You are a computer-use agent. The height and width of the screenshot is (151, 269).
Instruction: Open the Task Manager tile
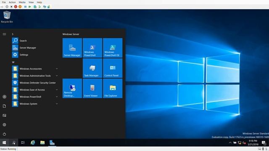[x=92, y=68]
